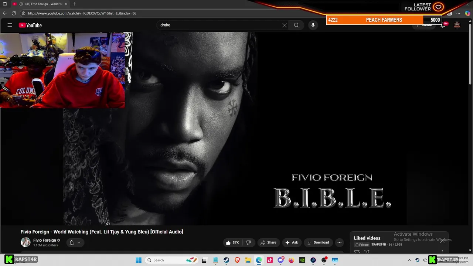Open Task View on the taskbar

204,260
